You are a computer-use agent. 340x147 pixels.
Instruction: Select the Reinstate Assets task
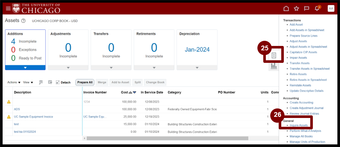click(300, 85)
